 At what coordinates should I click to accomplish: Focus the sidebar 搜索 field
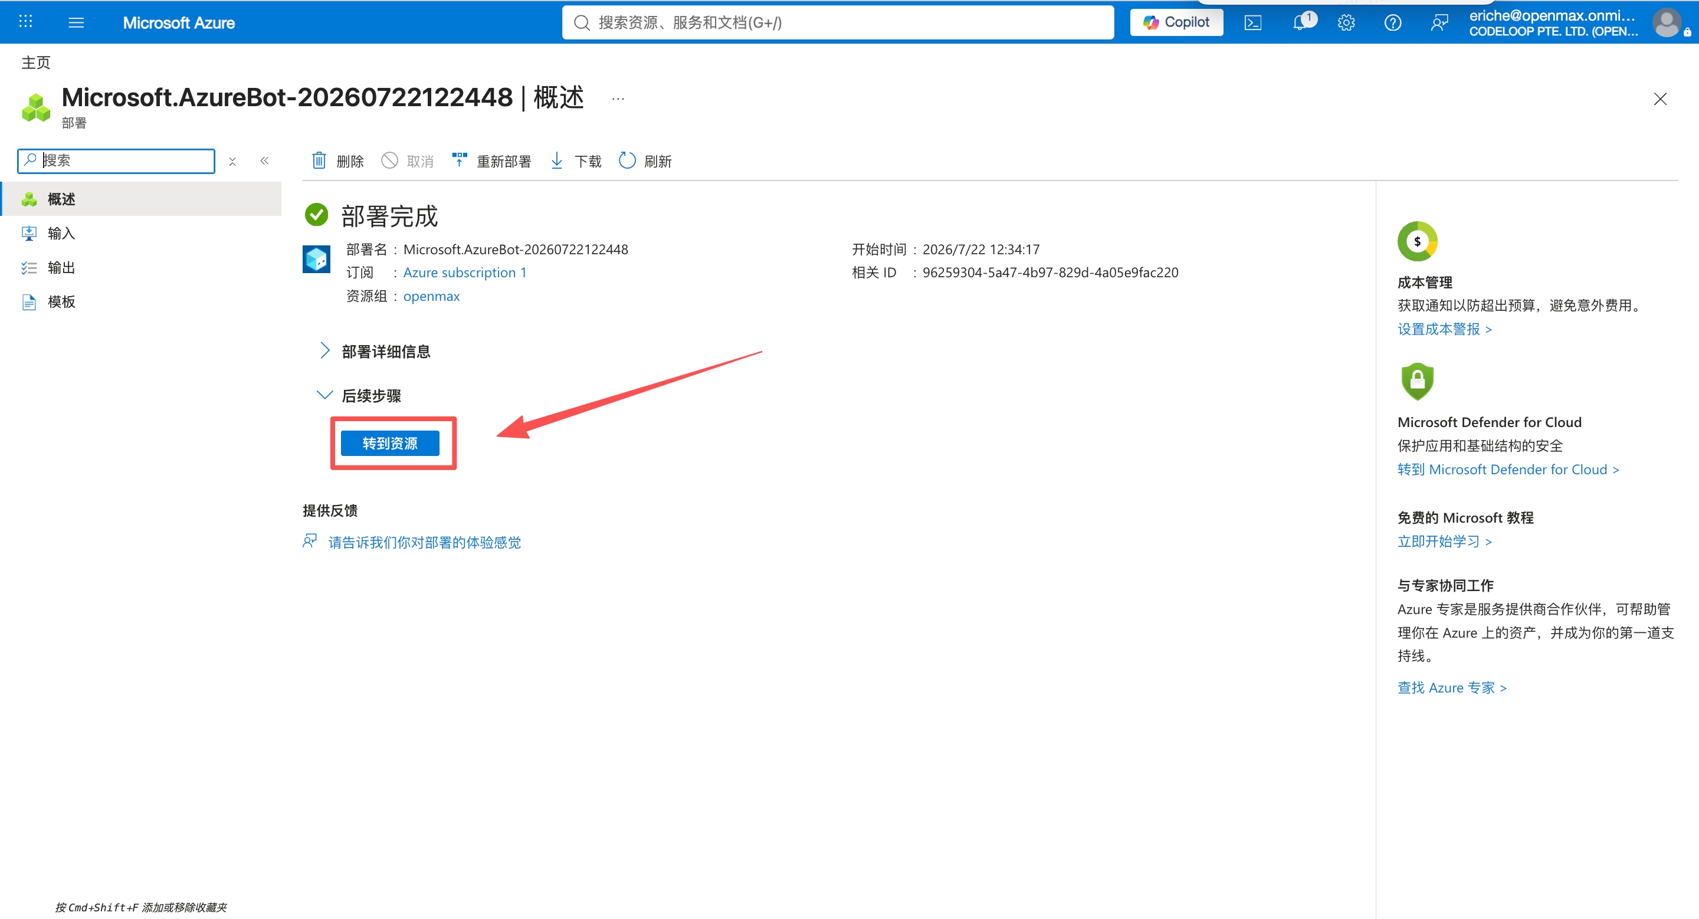tap(116, 160)
